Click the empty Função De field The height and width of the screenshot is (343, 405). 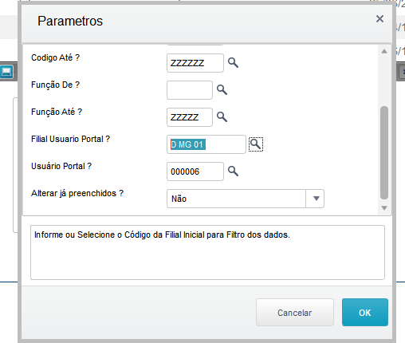[190, 90]
